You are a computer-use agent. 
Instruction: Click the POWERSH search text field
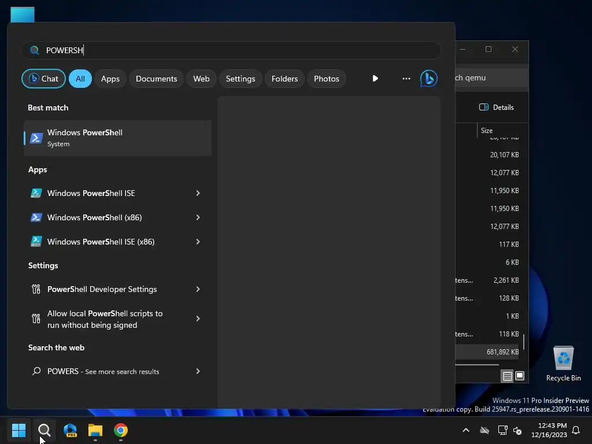pyautogui.click(x=231, y=50)
